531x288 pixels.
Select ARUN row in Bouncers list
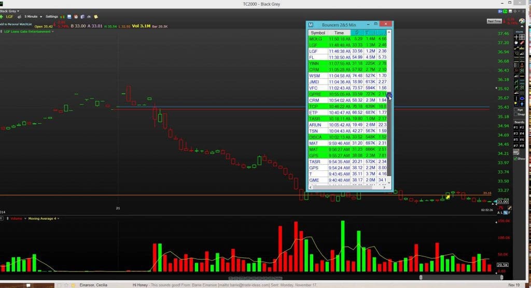347,125
